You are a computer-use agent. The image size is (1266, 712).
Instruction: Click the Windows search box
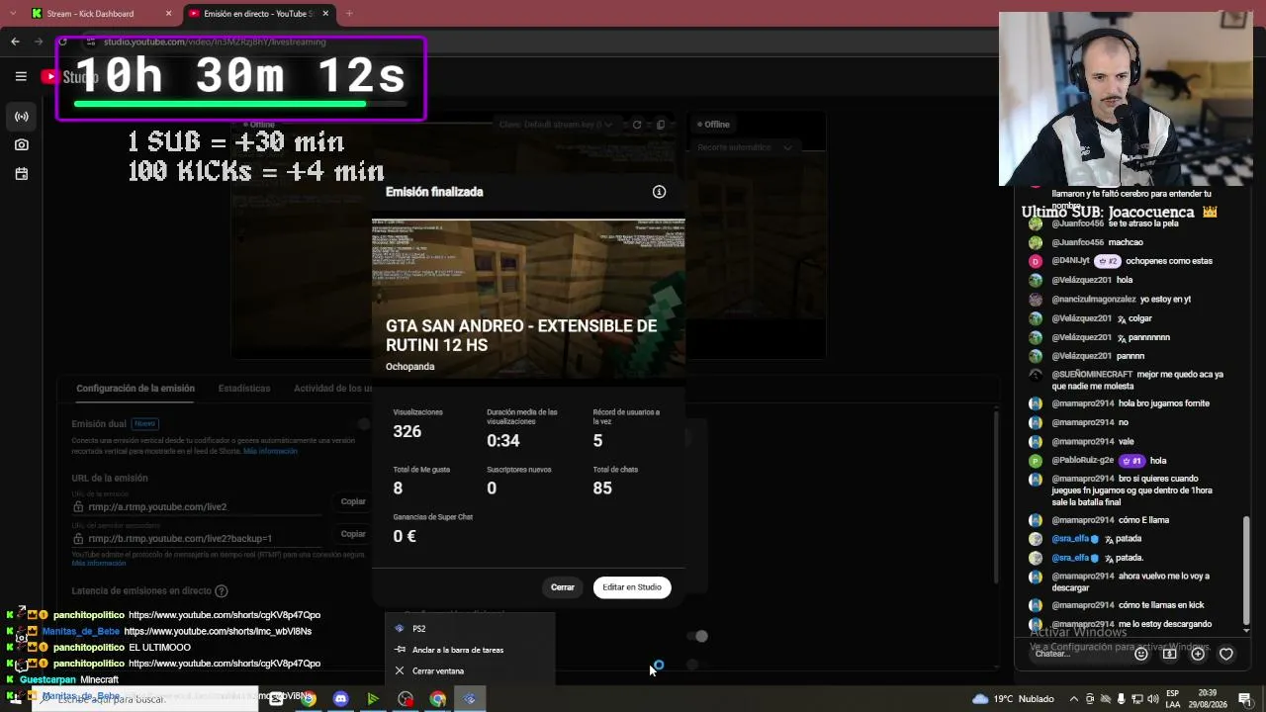click(x=143, y=699)
